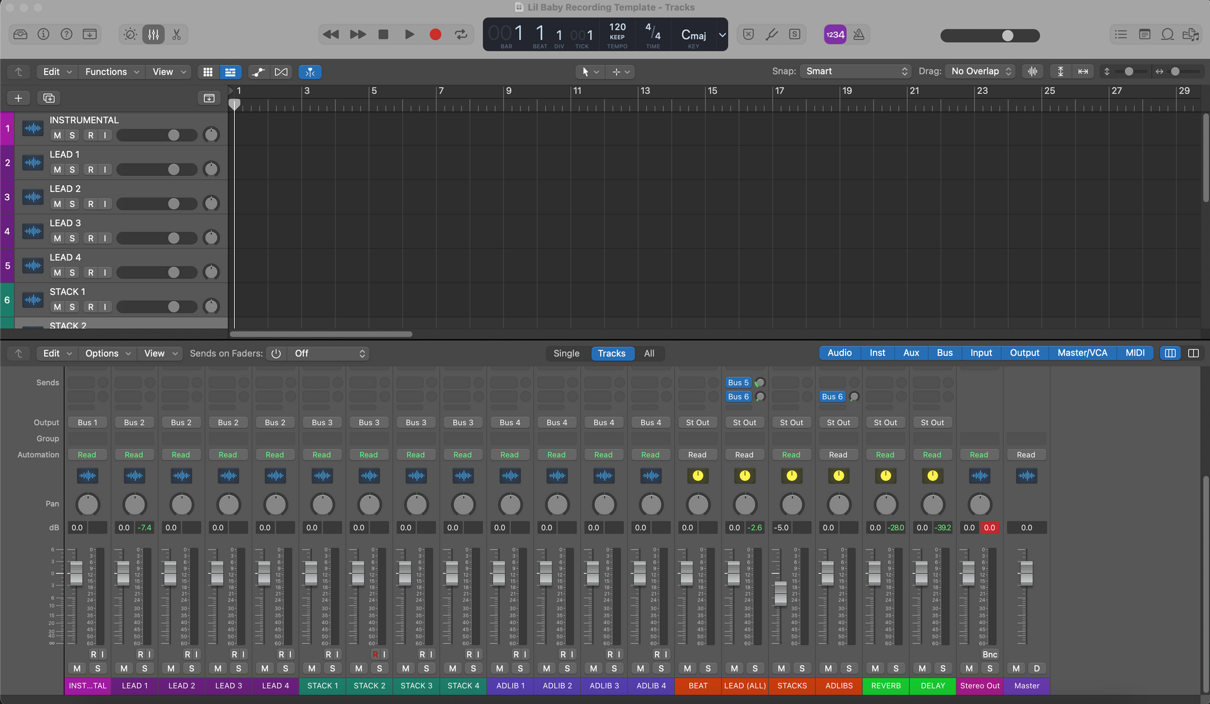1210x704 pixels.
Task: Click the Record button in transport
Action: click(435, 35)
